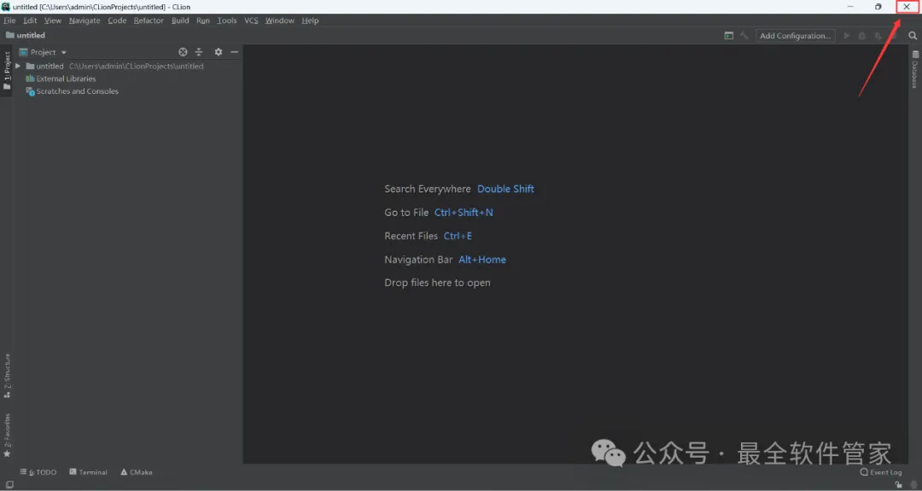Click the 'Search Everywhere' hint label

pos(428,189)
